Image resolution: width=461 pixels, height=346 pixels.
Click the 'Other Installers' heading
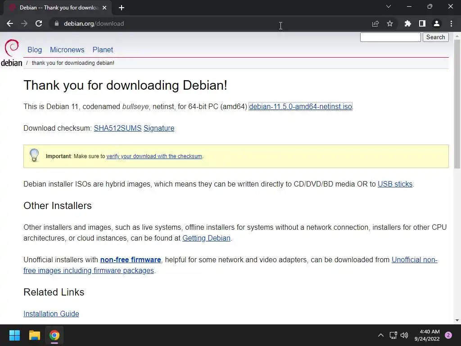[58, 205]
